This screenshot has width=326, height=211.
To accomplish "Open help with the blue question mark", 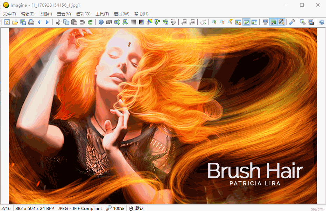I will (322, 22).
